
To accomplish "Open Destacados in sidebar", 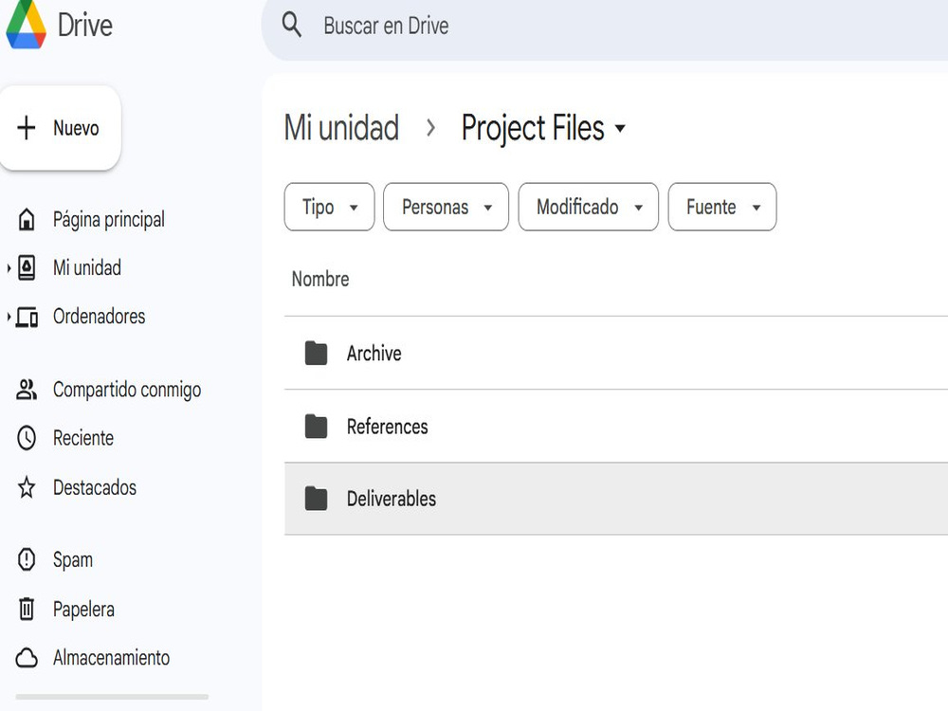I will click(x=95, y=487).
